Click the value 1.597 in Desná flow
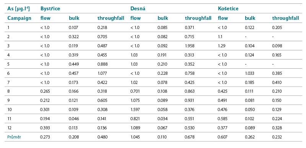The width and height of the screenshot is (306, 148). pos(135,109)
